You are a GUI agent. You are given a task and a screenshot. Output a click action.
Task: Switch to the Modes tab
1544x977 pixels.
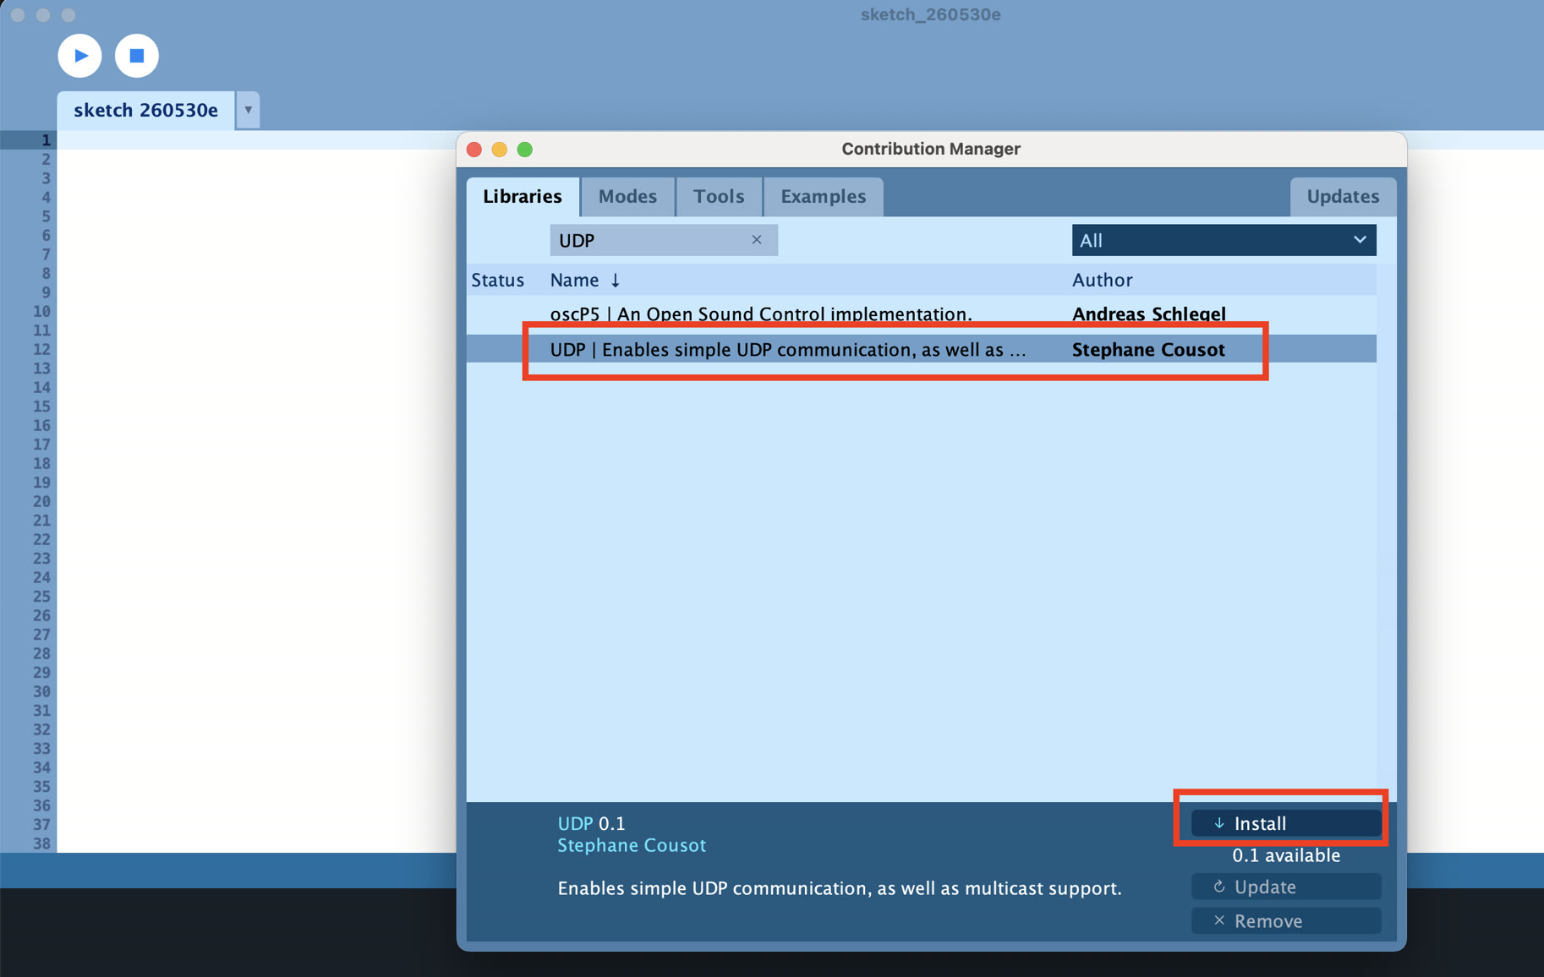[627, 196]
